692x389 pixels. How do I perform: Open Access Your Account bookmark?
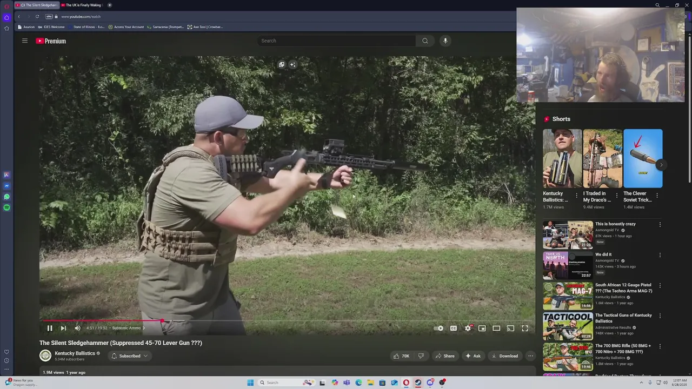pyautogui.click(x=126, y=27)
